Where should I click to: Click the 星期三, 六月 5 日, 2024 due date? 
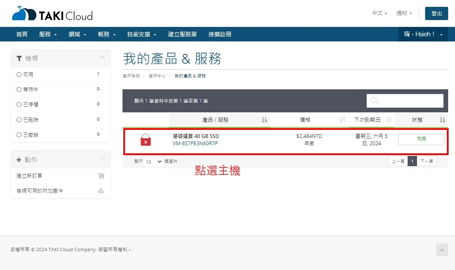(371, 140)
